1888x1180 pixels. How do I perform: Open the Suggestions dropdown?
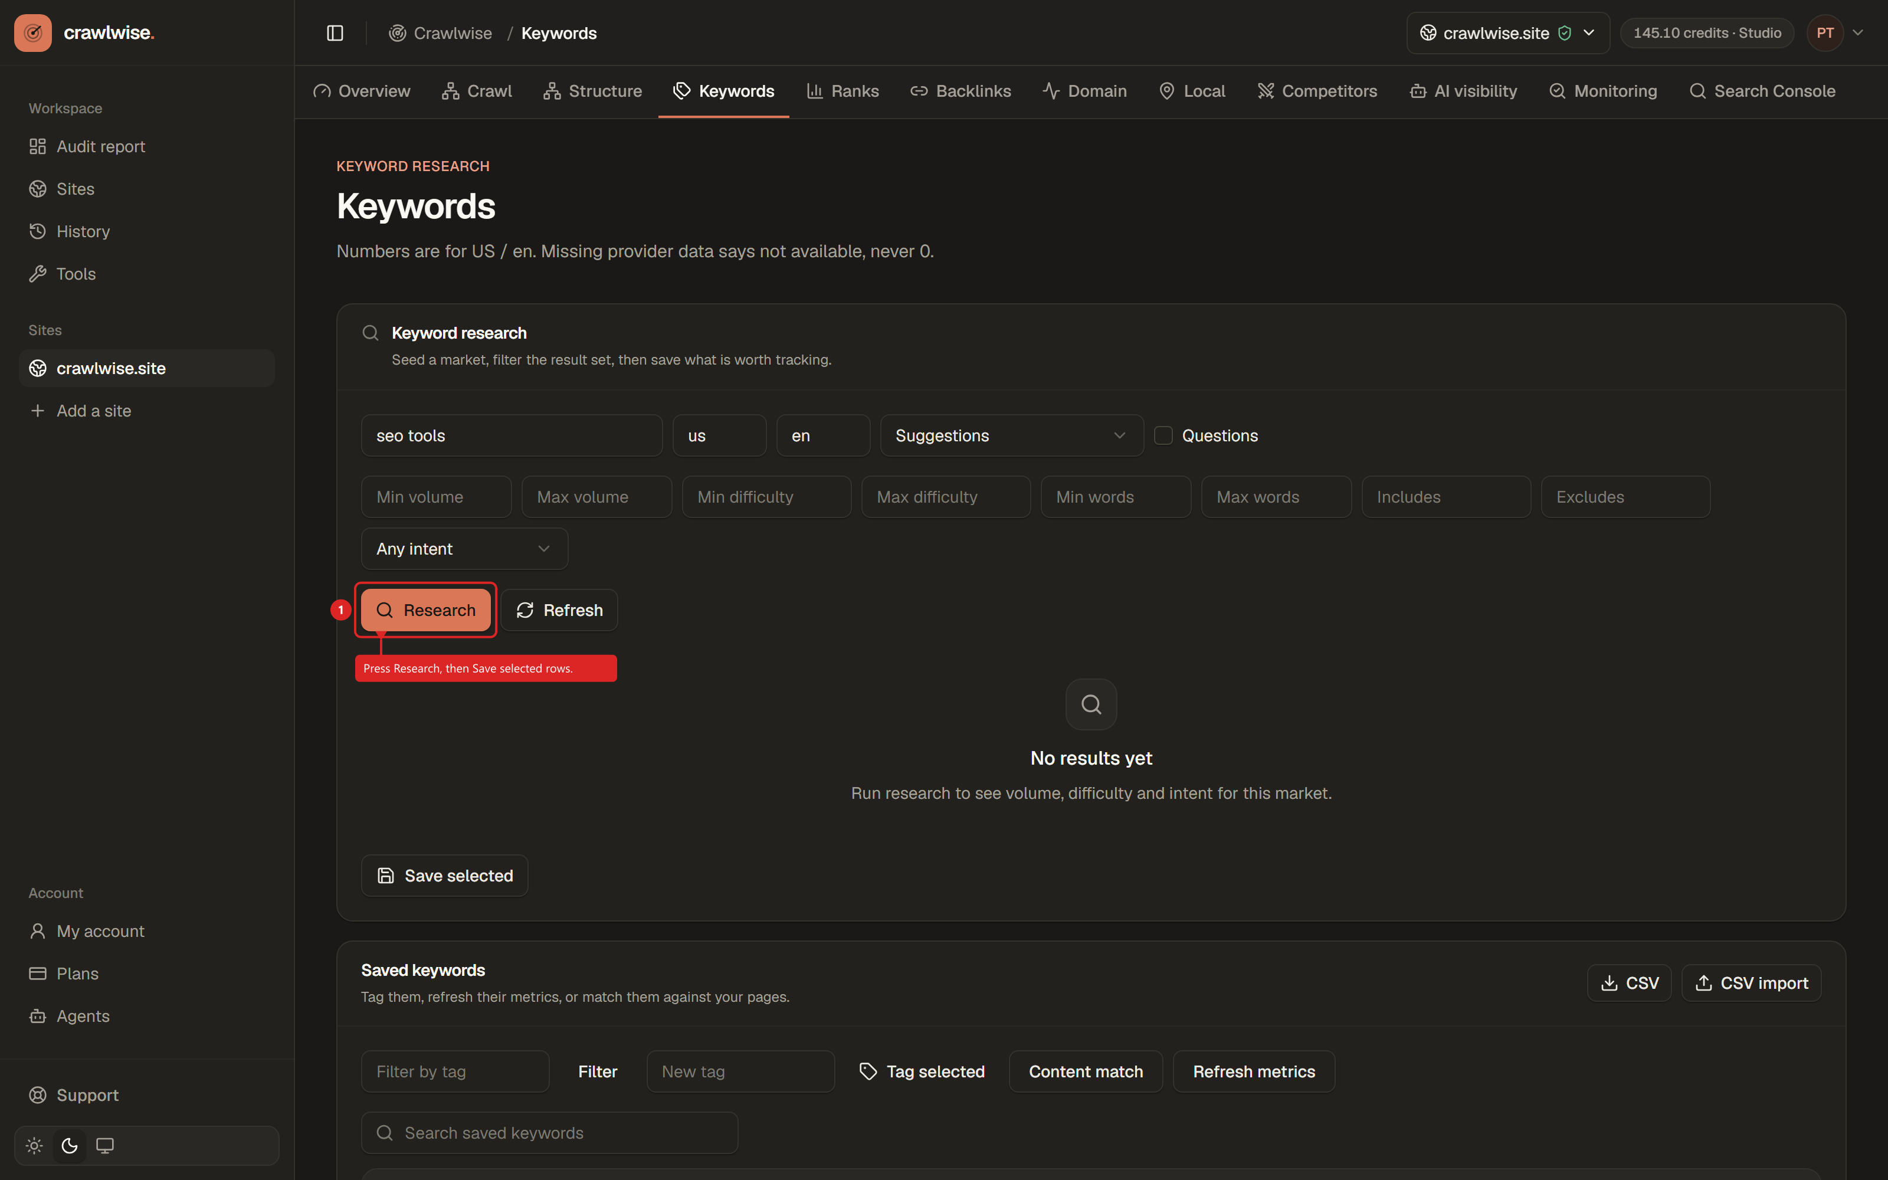(x=1012, y=435)
